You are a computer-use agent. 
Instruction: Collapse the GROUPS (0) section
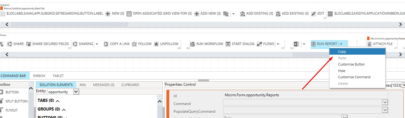click(64, 110)
